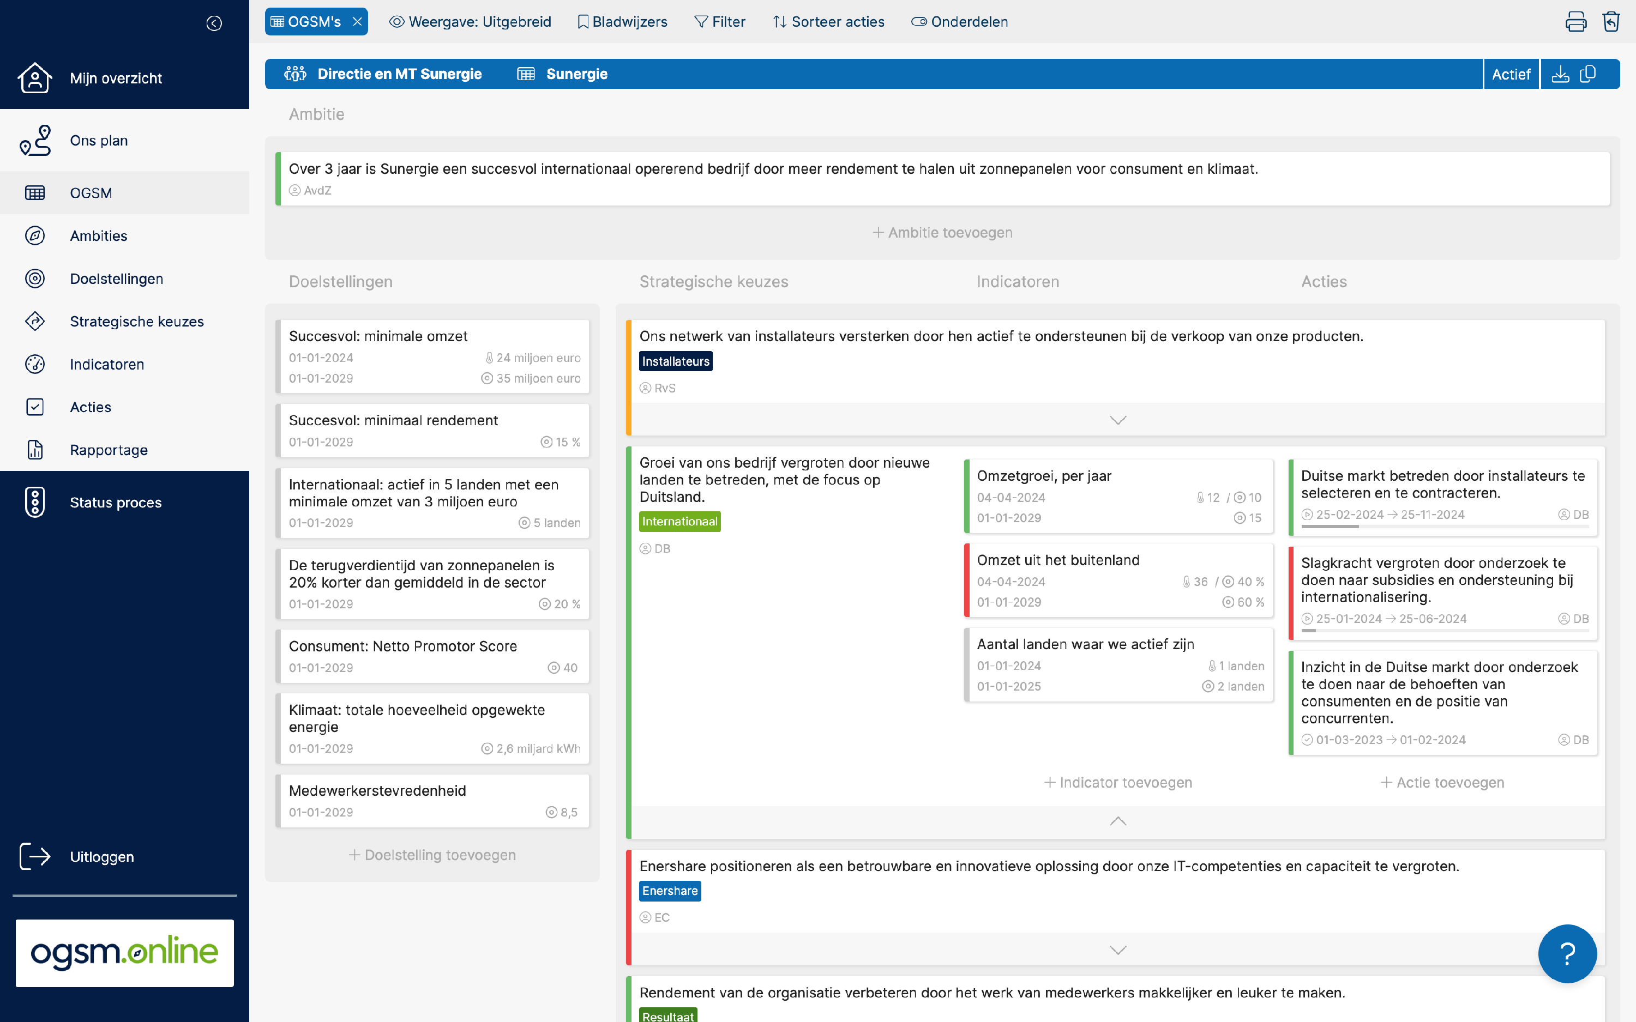Click the Uitloggen exit icon

pyautogui.click(x=34, y=856)
